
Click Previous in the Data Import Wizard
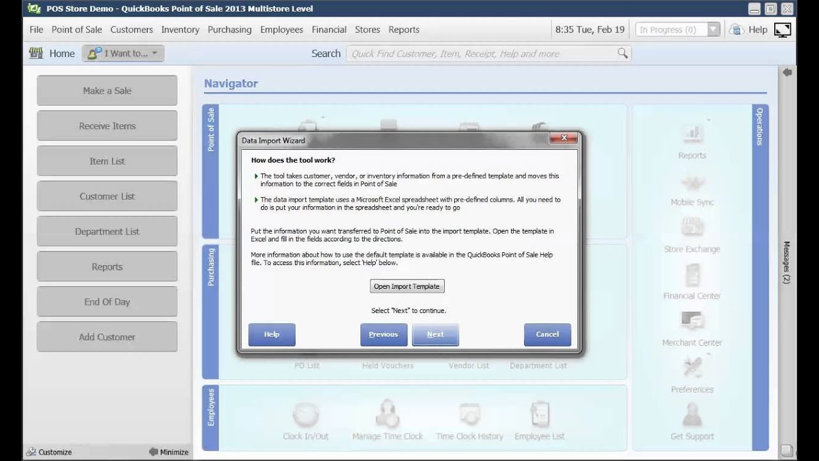pyautogui.click(x=383, y=334)
